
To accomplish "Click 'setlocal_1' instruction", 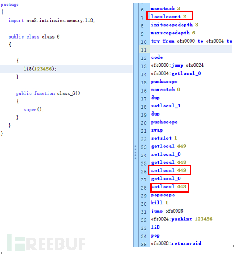I will pos(166,106).
